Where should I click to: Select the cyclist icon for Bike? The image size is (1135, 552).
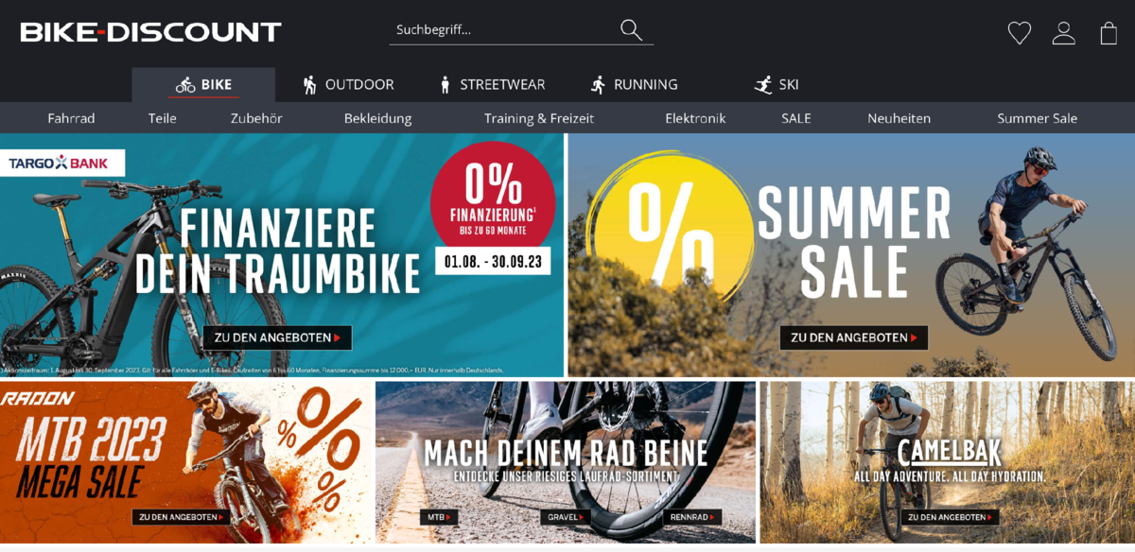pos(185,85)
